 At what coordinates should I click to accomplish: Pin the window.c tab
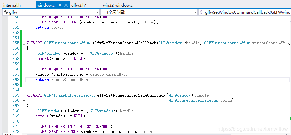[x=60, y=5]
